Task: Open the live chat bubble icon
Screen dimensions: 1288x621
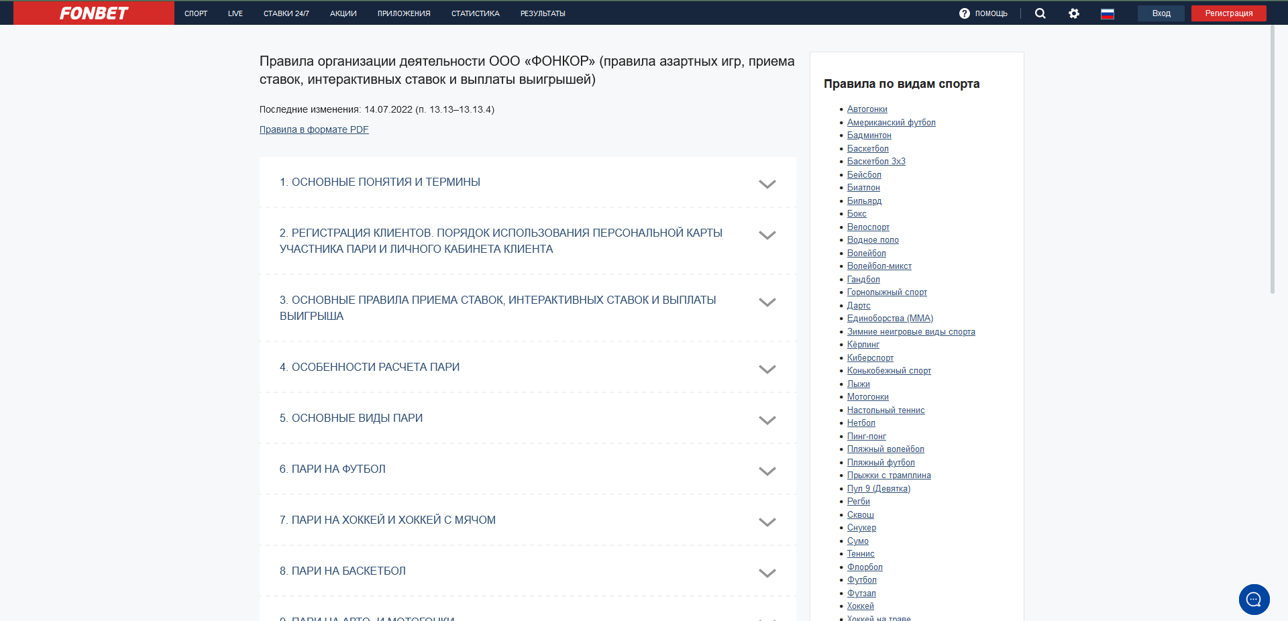Action: pyautogui.click(x=1254, y=600)
